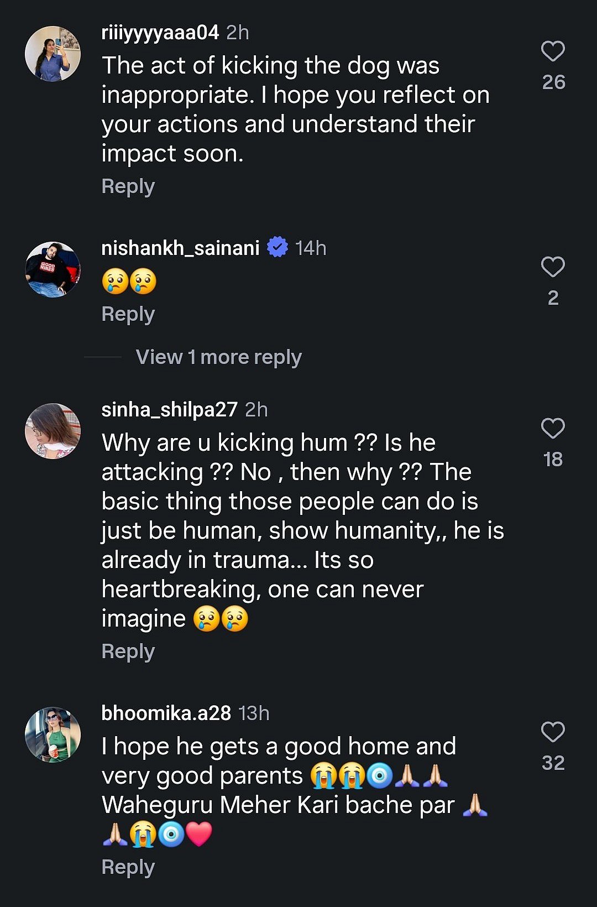View the 32 likes count
Viewport: 597px width, 907px height.
pos(553,763)
